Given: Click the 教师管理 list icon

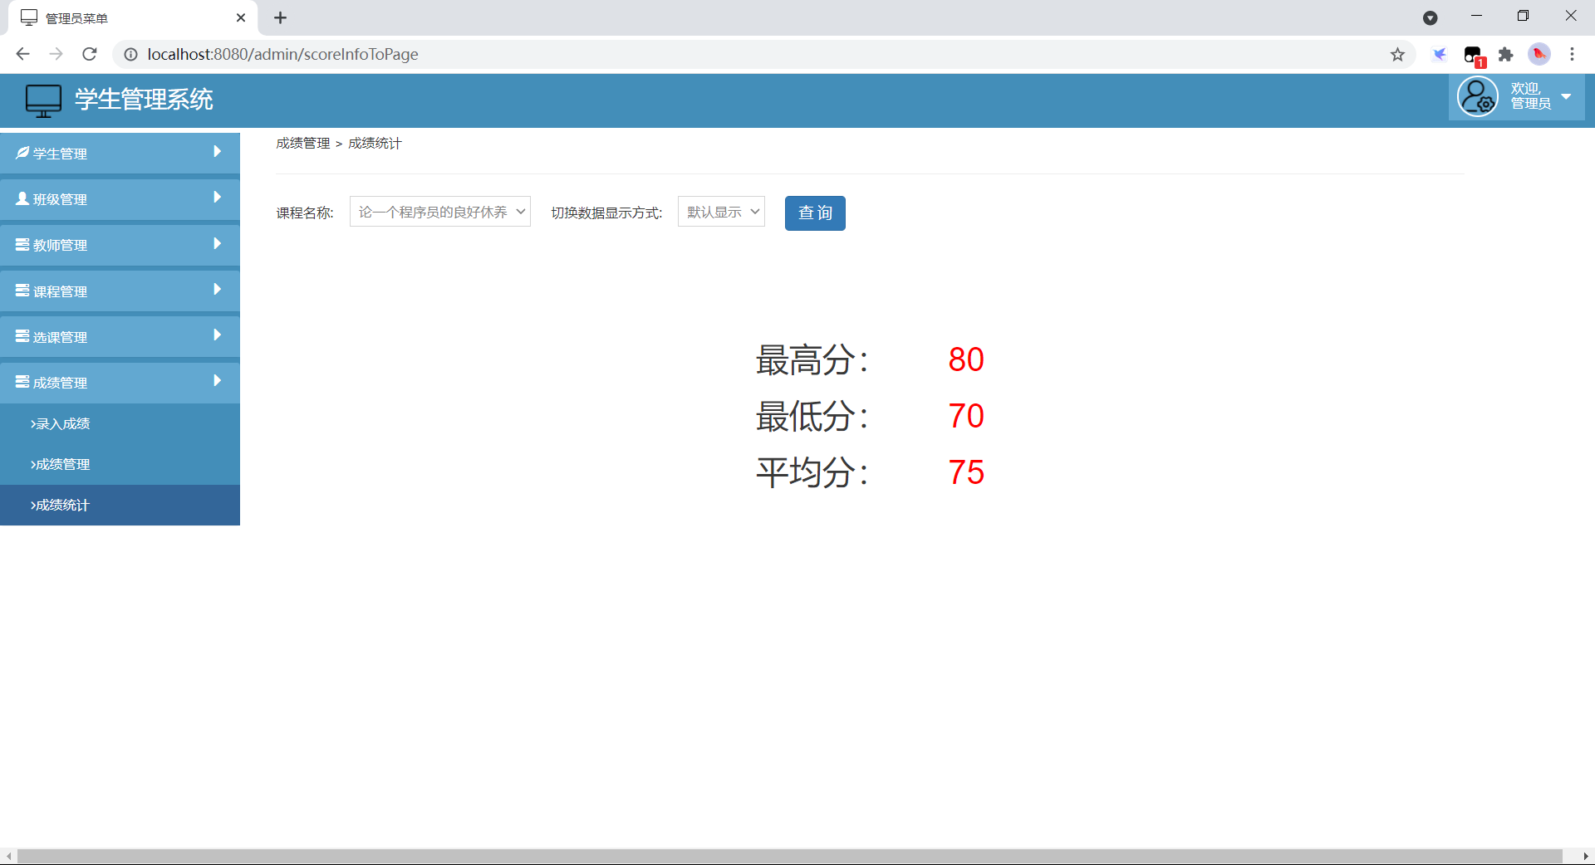Looking at the screenshot, I should pos(21,244).
